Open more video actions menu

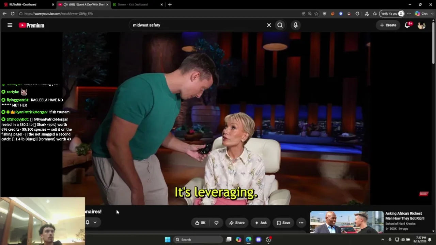pyautogui.click(x=301, y=223)
